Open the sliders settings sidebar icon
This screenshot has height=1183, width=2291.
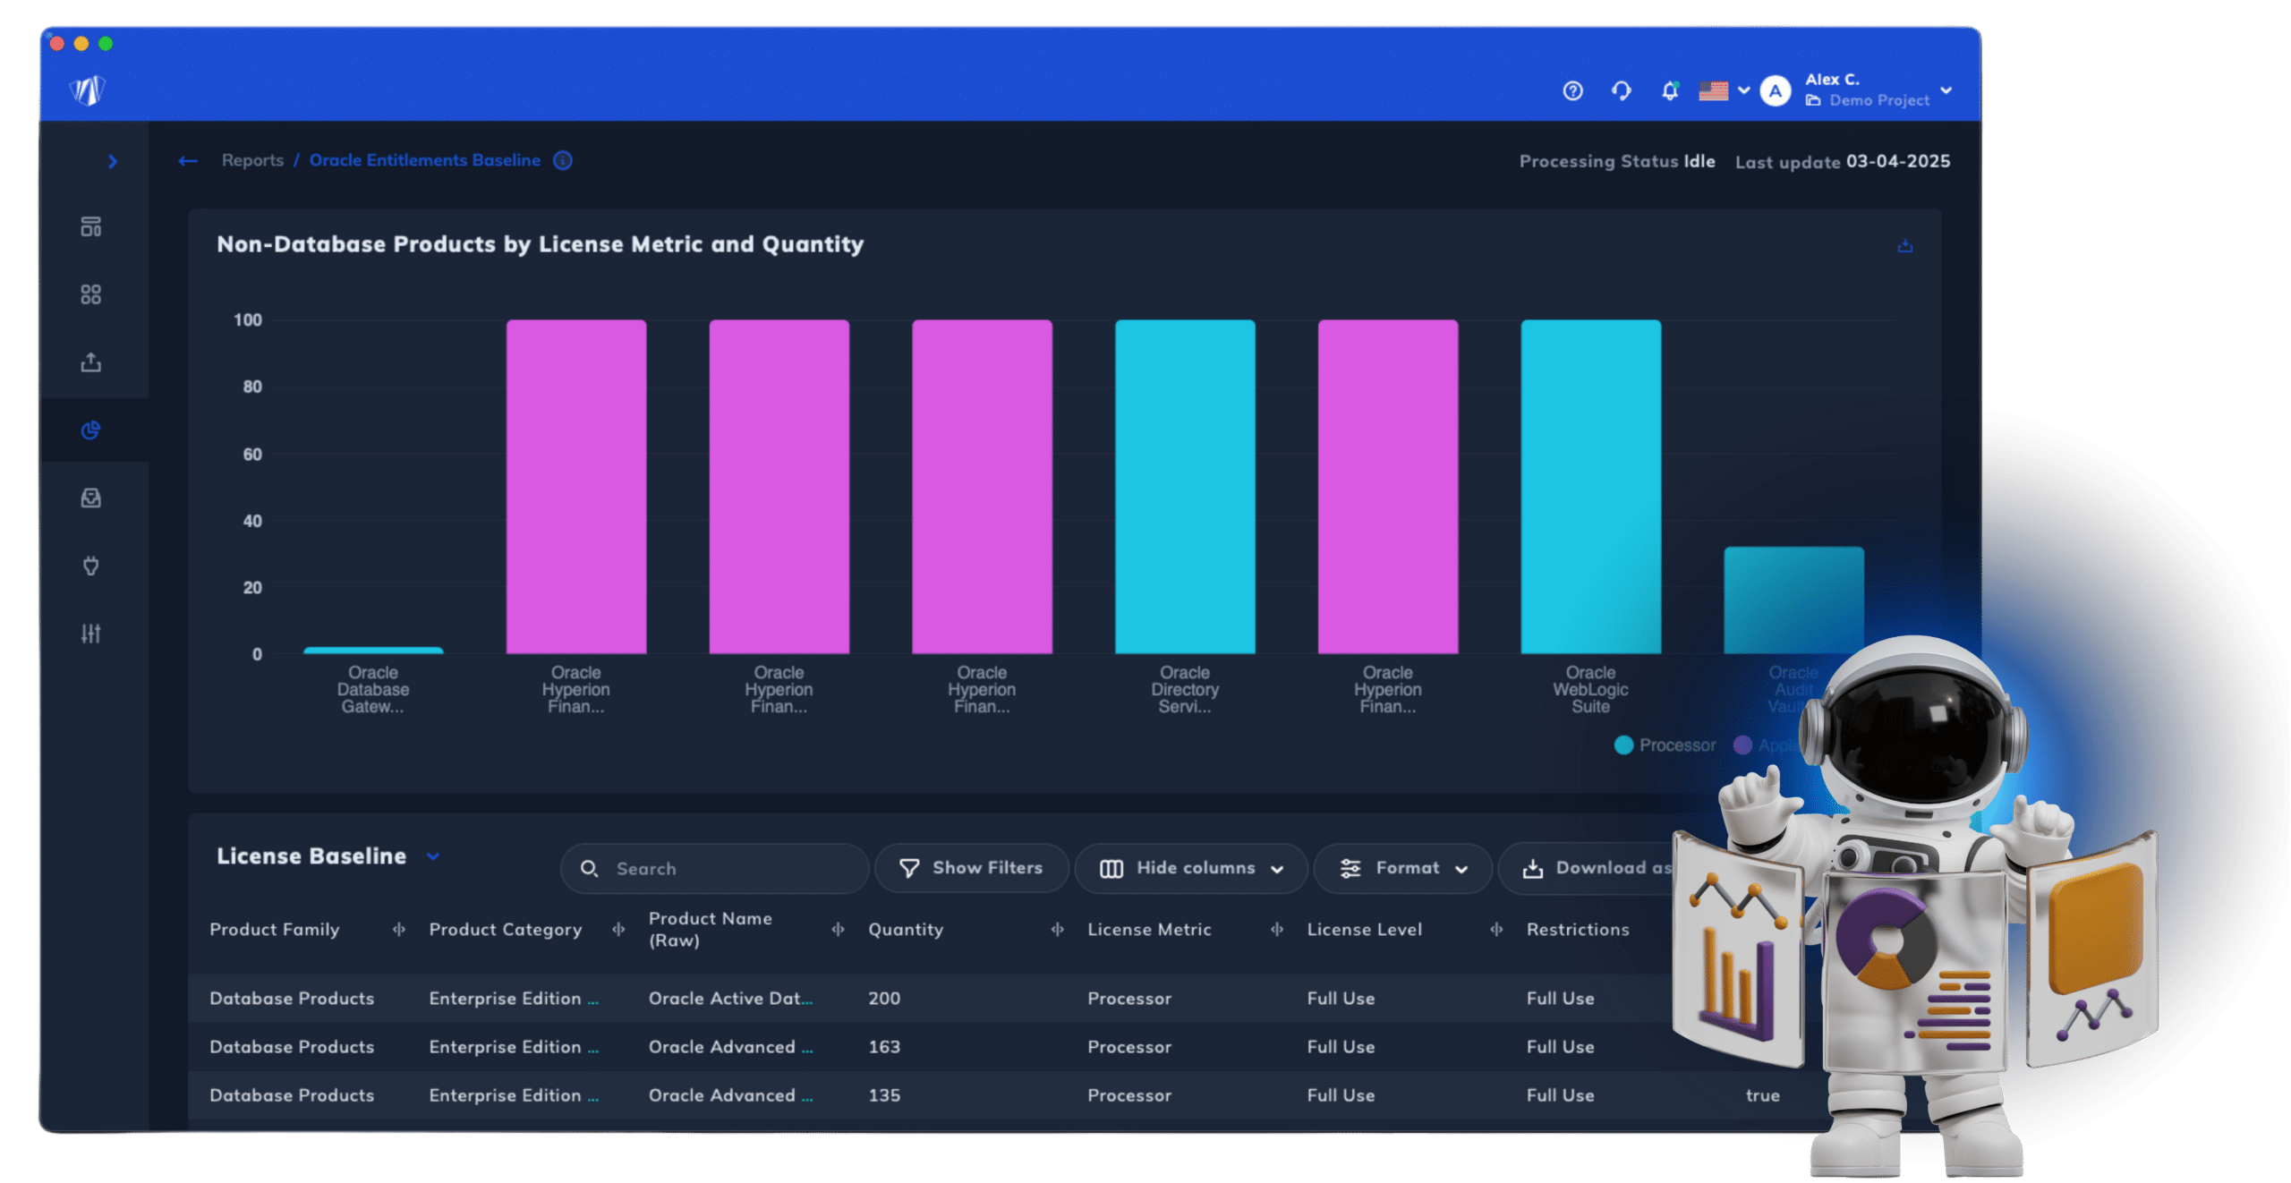[x=90, y=634]
